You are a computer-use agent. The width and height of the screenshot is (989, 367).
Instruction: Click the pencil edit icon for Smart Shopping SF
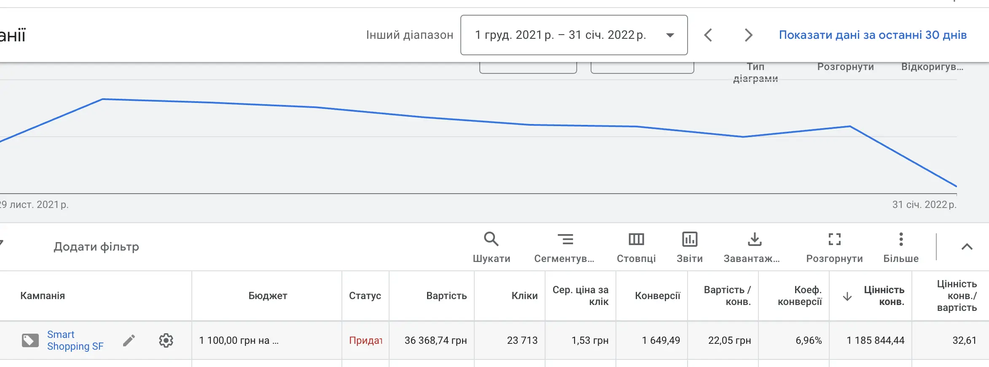point(129,340)
